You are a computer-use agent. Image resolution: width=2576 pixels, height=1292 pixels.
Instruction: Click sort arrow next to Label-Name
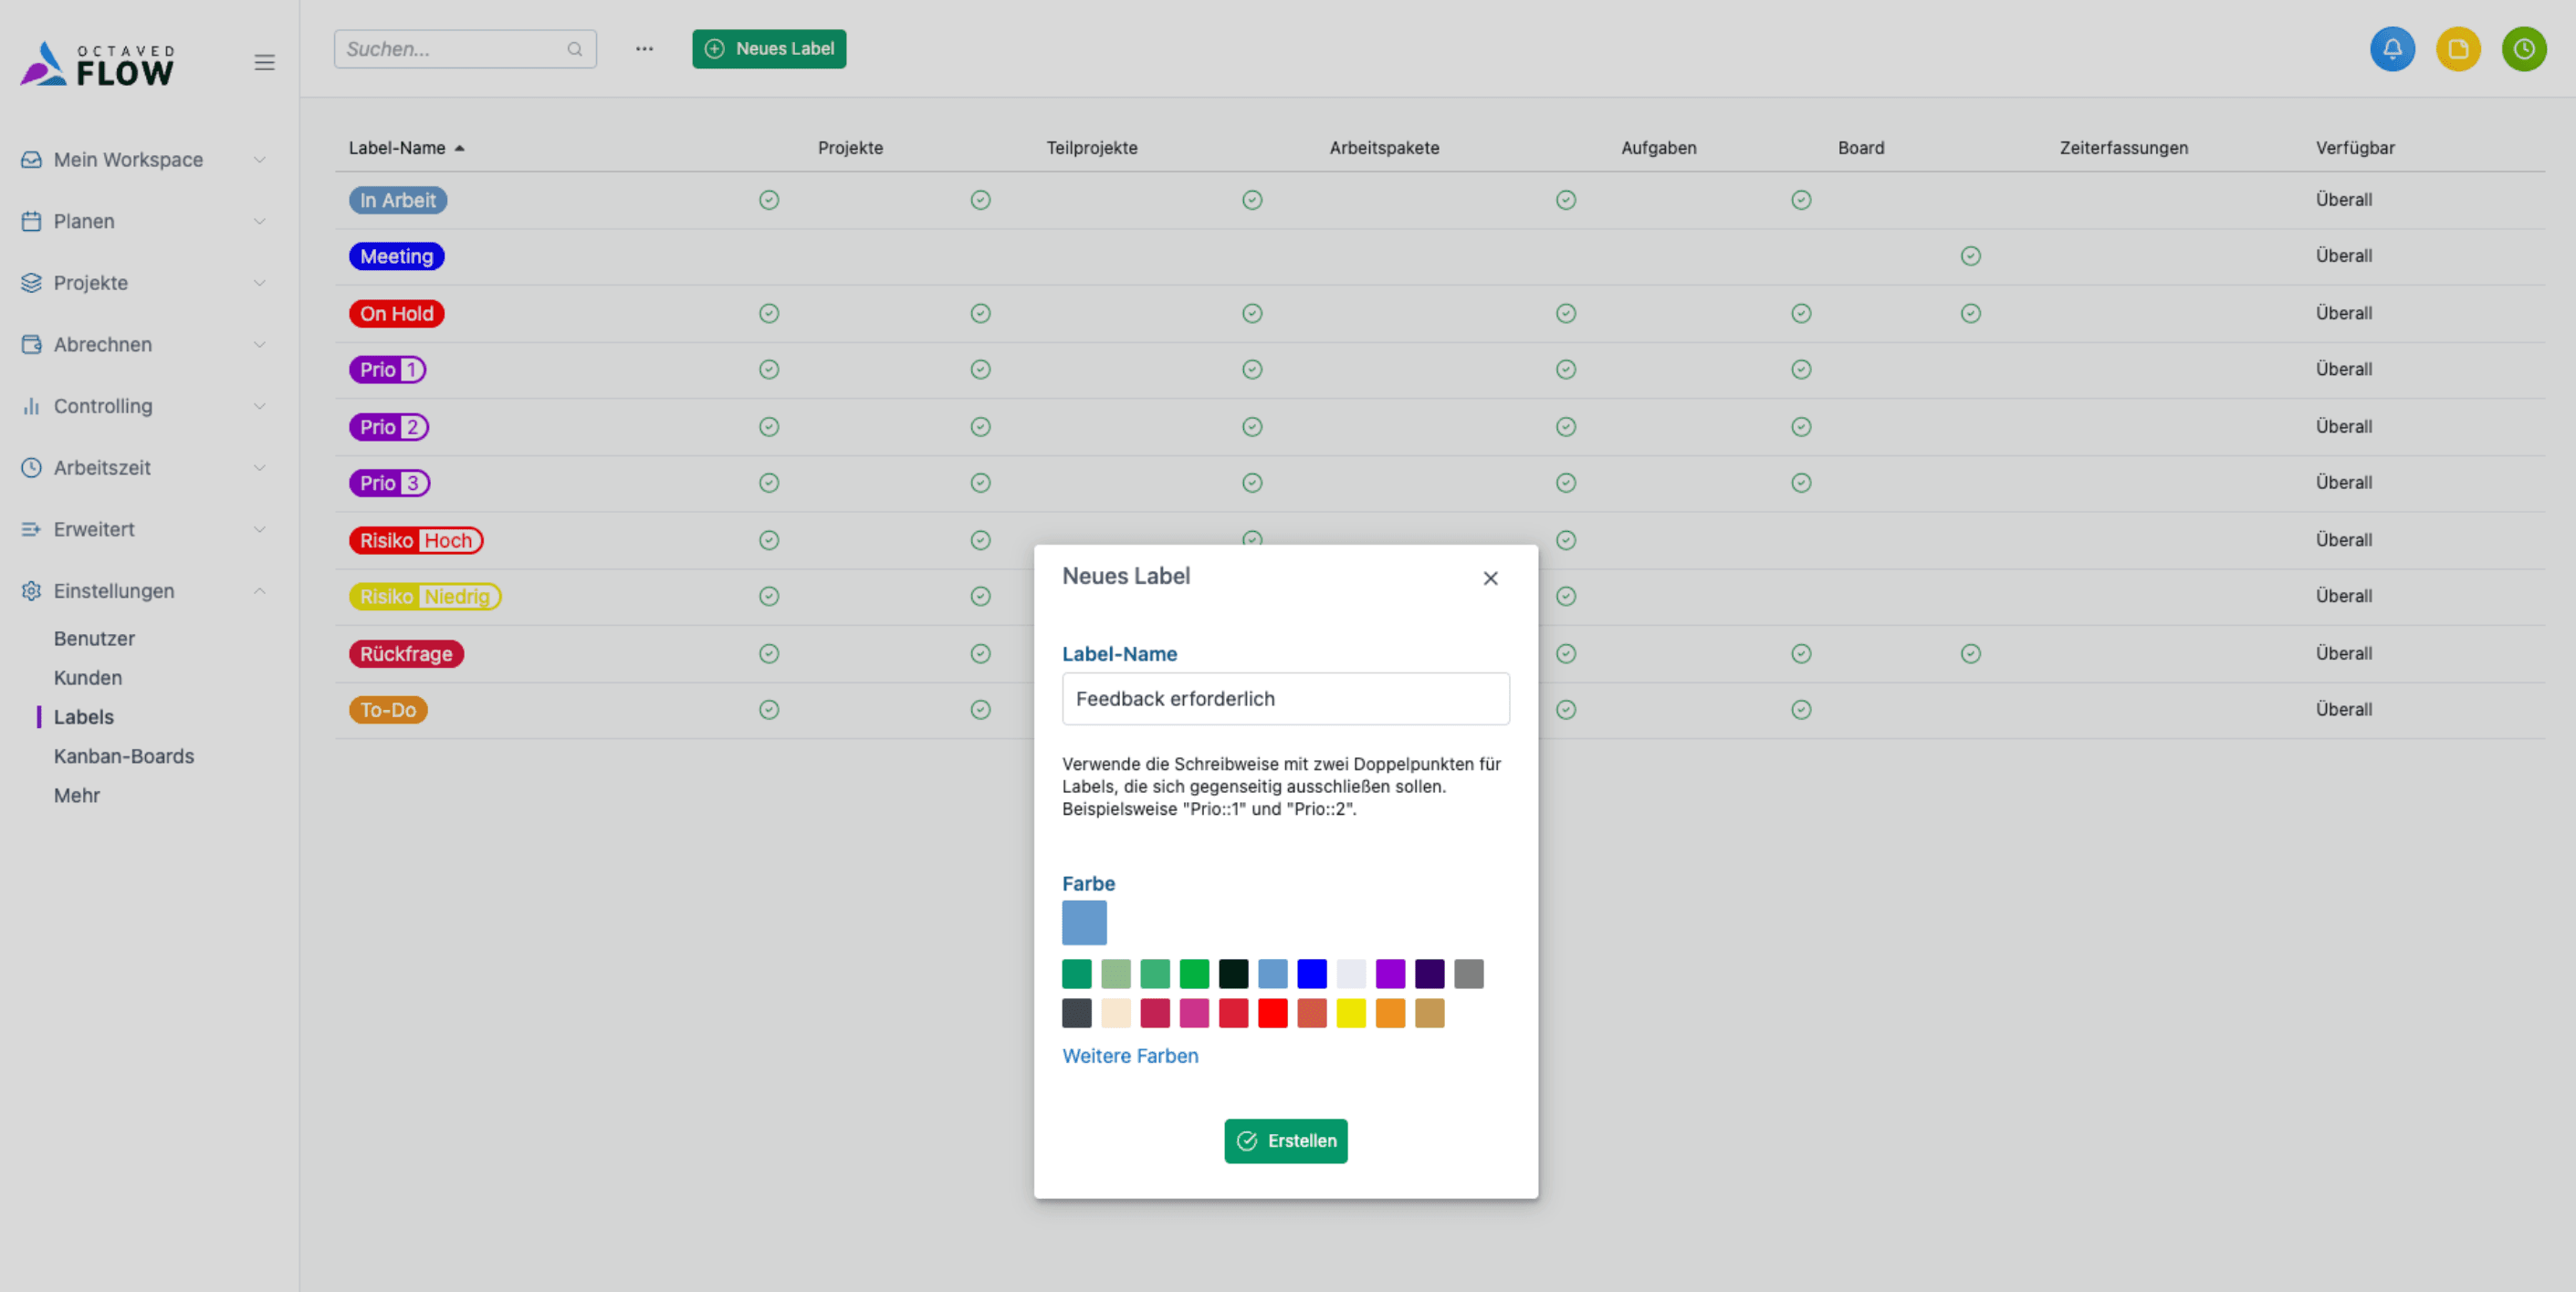pos(460,148)
